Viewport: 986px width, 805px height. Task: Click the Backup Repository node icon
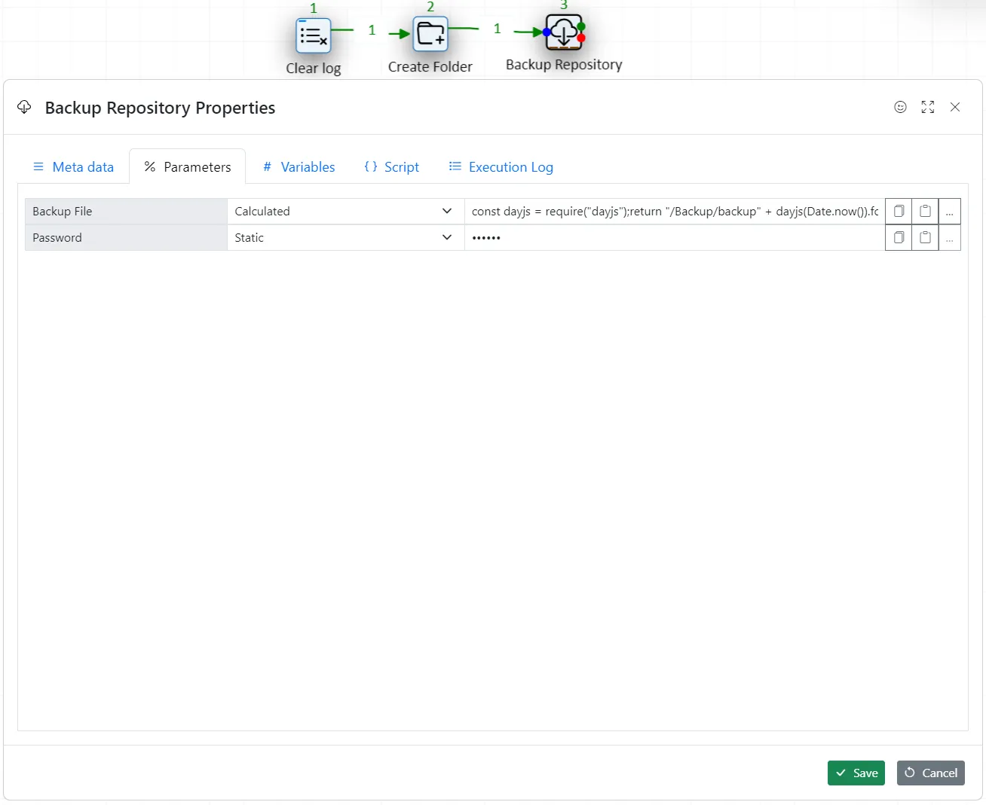[x=564, y=32]
